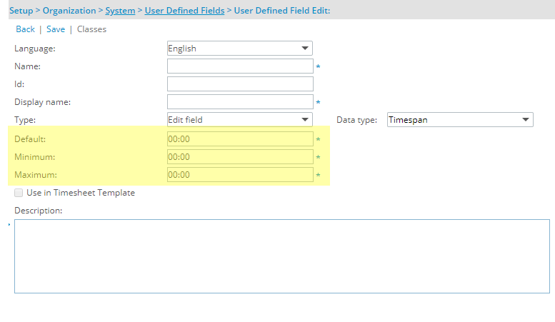Click the required asterisk beside Display name
Viewport: 555px width, 322px height.
[x=318, y=102]
